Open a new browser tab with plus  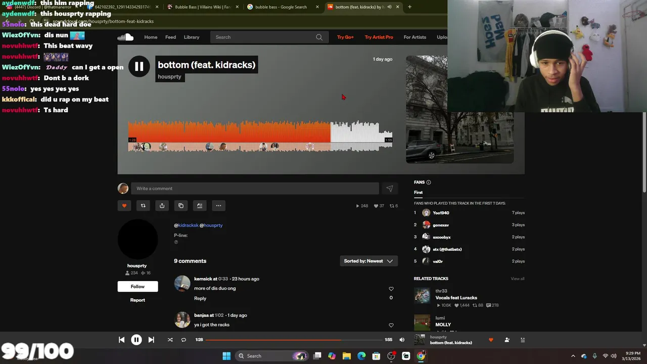point(409,7)
